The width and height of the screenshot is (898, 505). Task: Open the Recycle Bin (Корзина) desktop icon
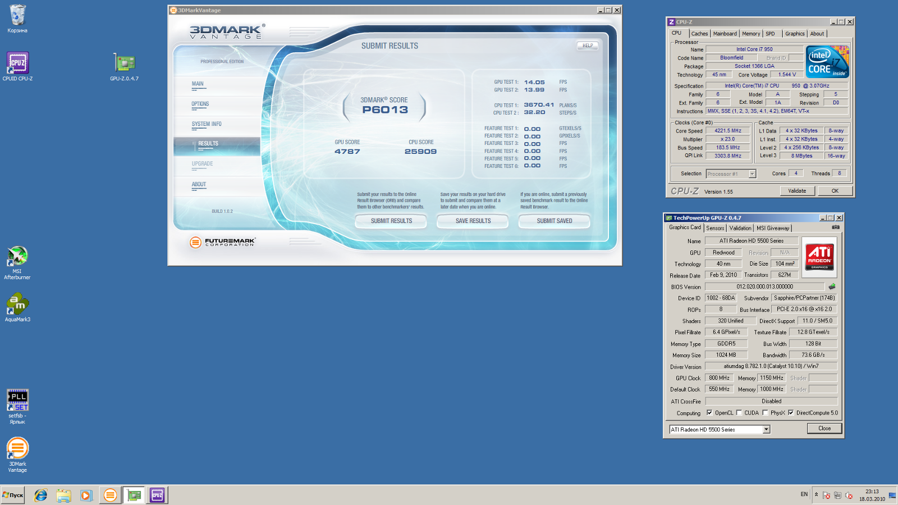click(17, 19)
